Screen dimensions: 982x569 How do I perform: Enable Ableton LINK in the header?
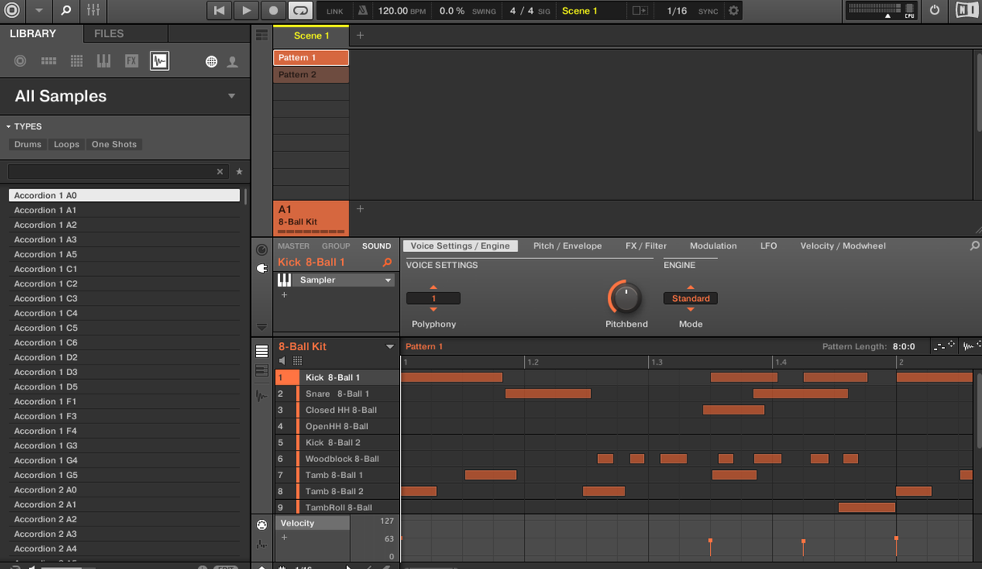coord(335,11)
